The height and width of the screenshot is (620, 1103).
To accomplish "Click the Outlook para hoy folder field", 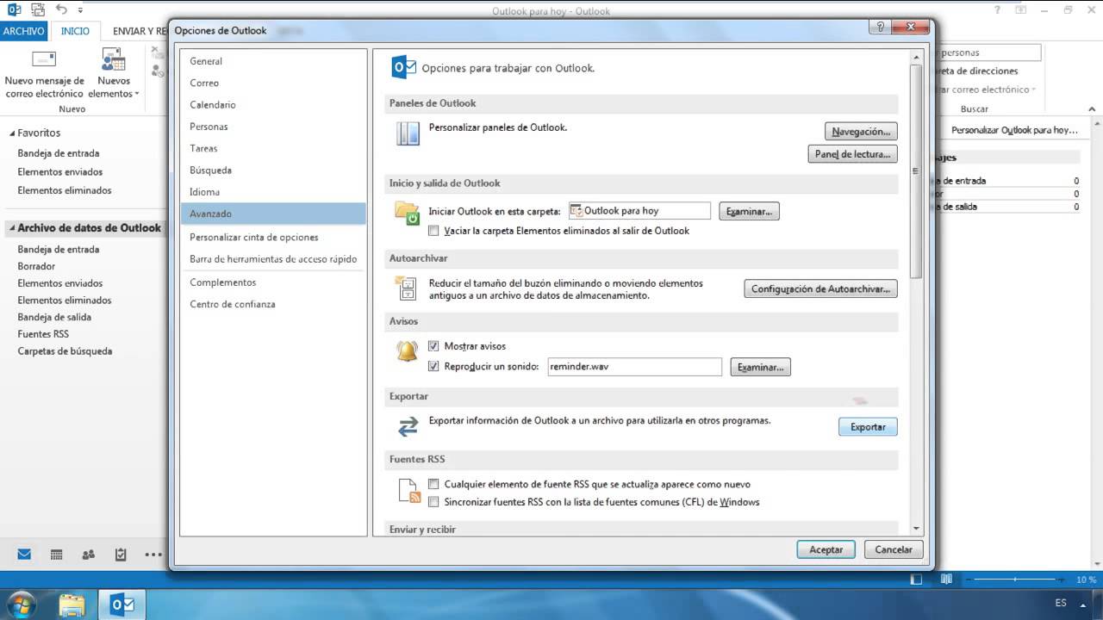I will click(639, 211).
